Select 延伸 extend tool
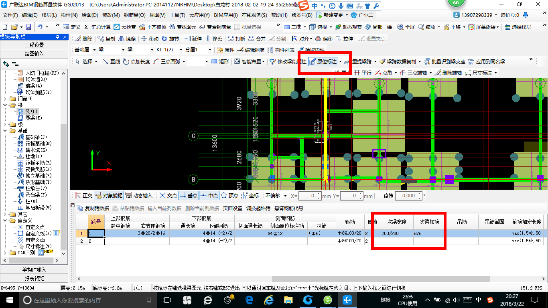This screenshot has width=548, height=308. pyautogui.click(x=193, y=39)
